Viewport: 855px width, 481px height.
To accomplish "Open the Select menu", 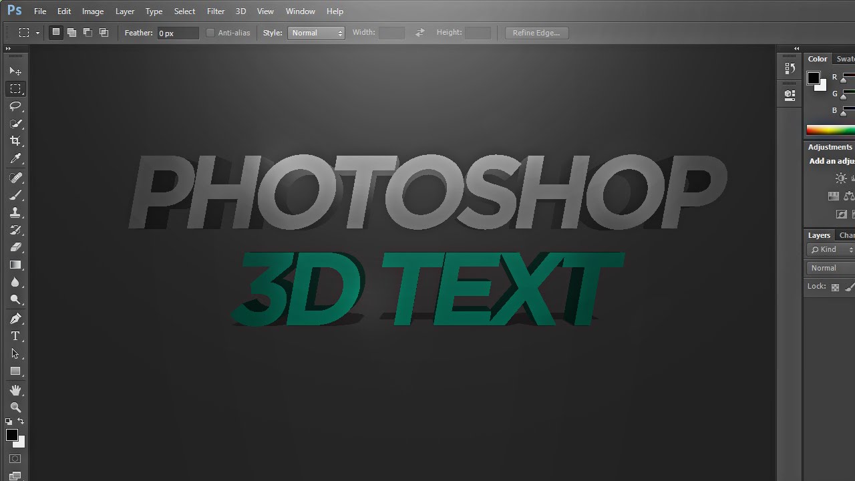I will click(x=184, y=11).
